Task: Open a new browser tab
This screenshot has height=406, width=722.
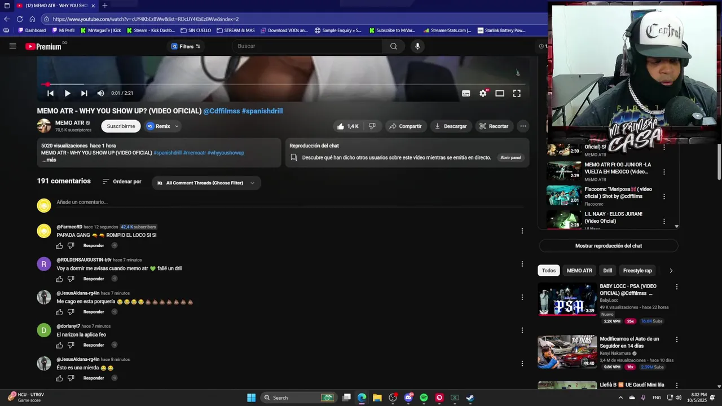Action: 104,6
